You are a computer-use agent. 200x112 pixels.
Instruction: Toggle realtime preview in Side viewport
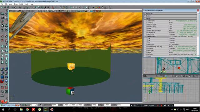point(157,76)
